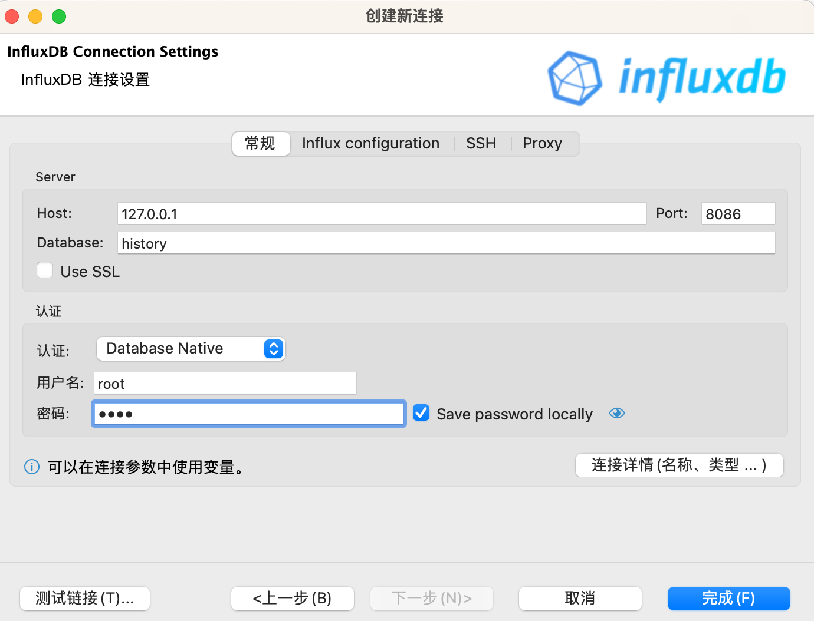814x621 pixels.
Task: Switch to the 常规 tab
Action: [261, 143]
